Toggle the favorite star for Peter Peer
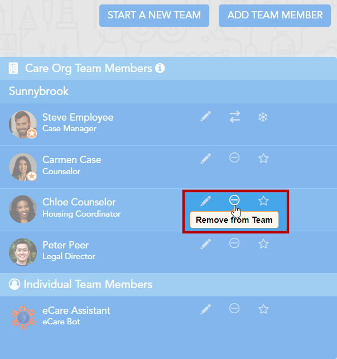The image size is (337, 359). (x=263, y=243)
